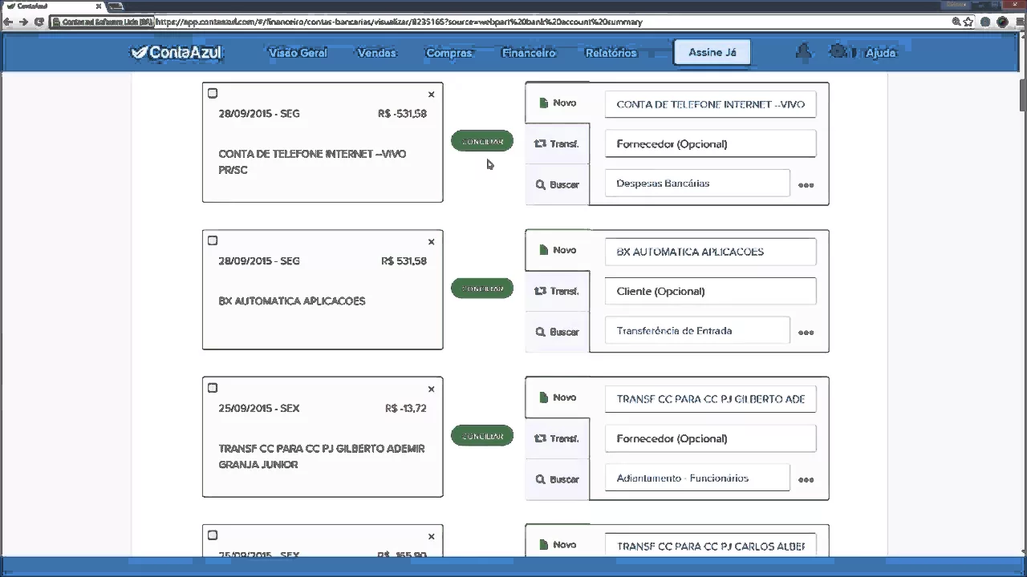
Task: Click the R$ 531,58 positive amount
Action: pos(404,261)
